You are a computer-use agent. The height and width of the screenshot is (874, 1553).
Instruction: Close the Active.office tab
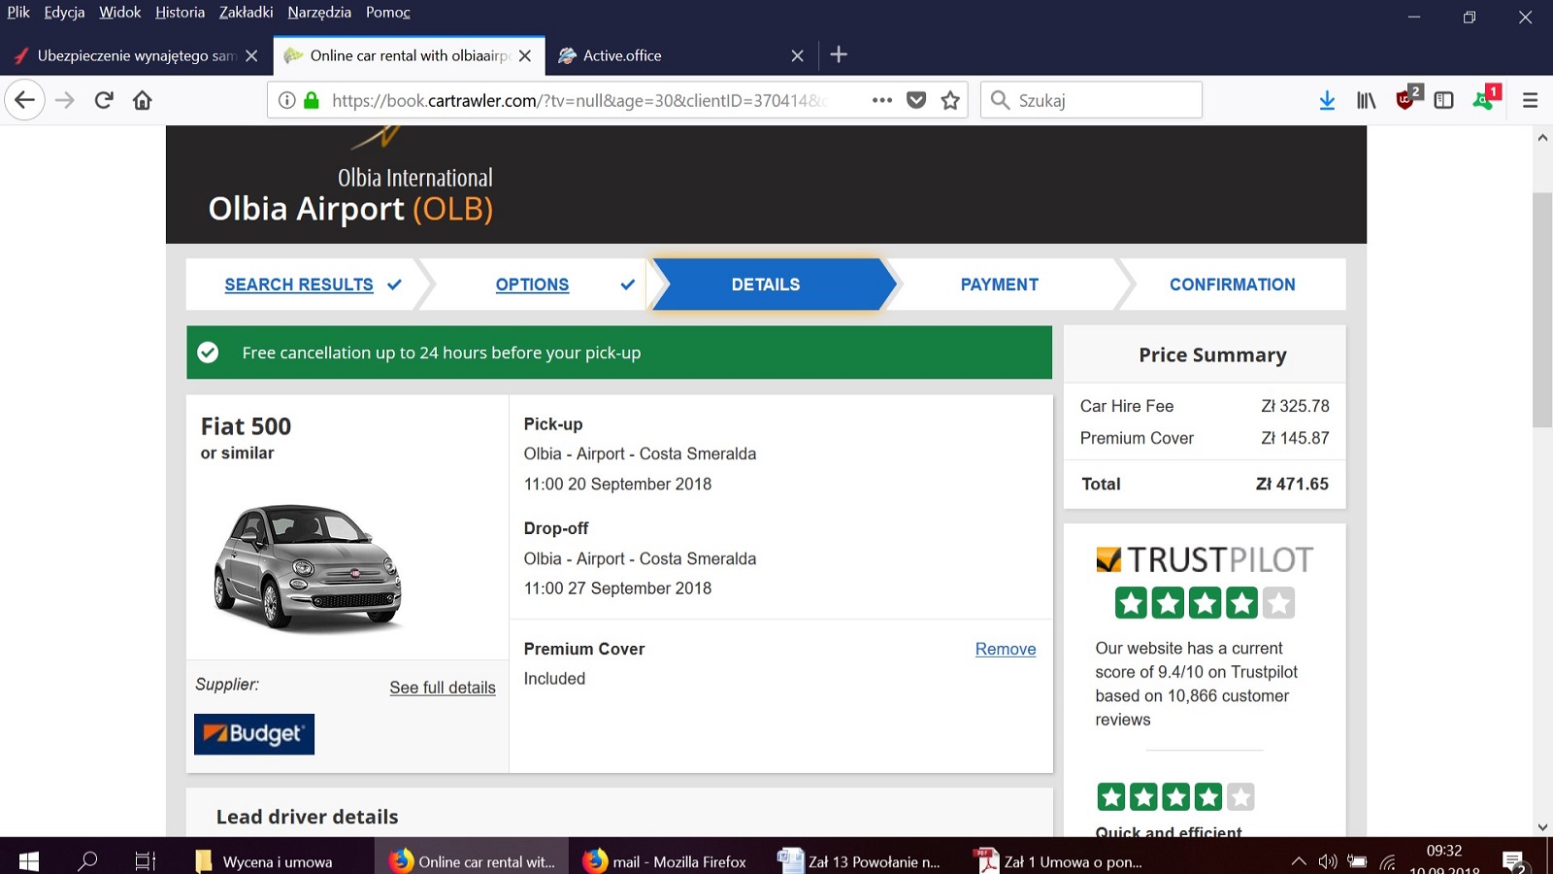(798, 56)
